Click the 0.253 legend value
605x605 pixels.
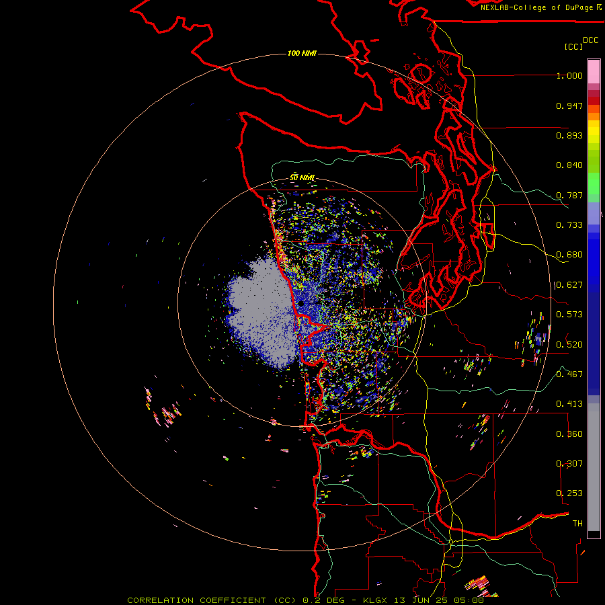(x=569, y=493)
